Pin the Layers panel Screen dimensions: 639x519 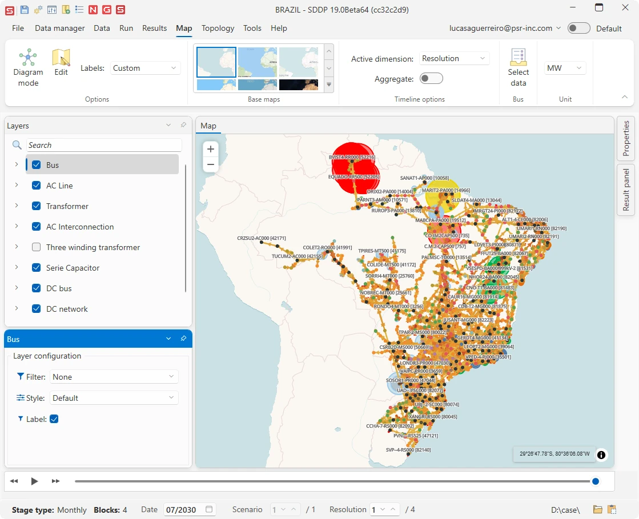[183, 125]
